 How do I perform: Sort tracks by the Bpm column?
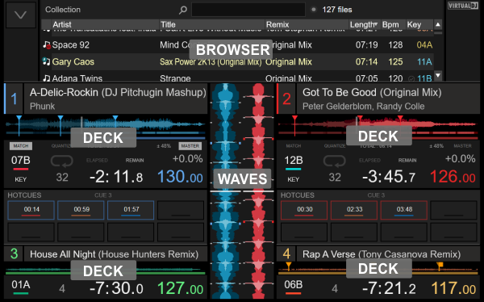click(390, 24)
